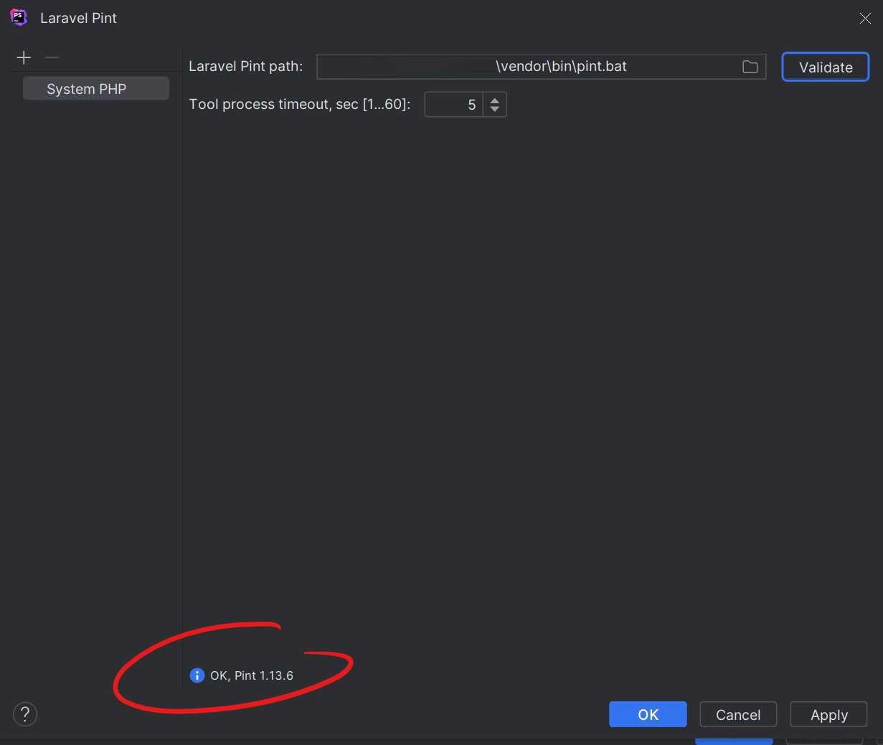Screen dimensions: 883x745
Task: Remove the selected configuration with minus icon
Action: [x=52, y=57]
